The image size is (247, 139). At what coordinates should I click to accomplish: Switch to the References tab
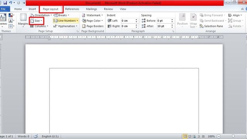click(x=72, y=9)
